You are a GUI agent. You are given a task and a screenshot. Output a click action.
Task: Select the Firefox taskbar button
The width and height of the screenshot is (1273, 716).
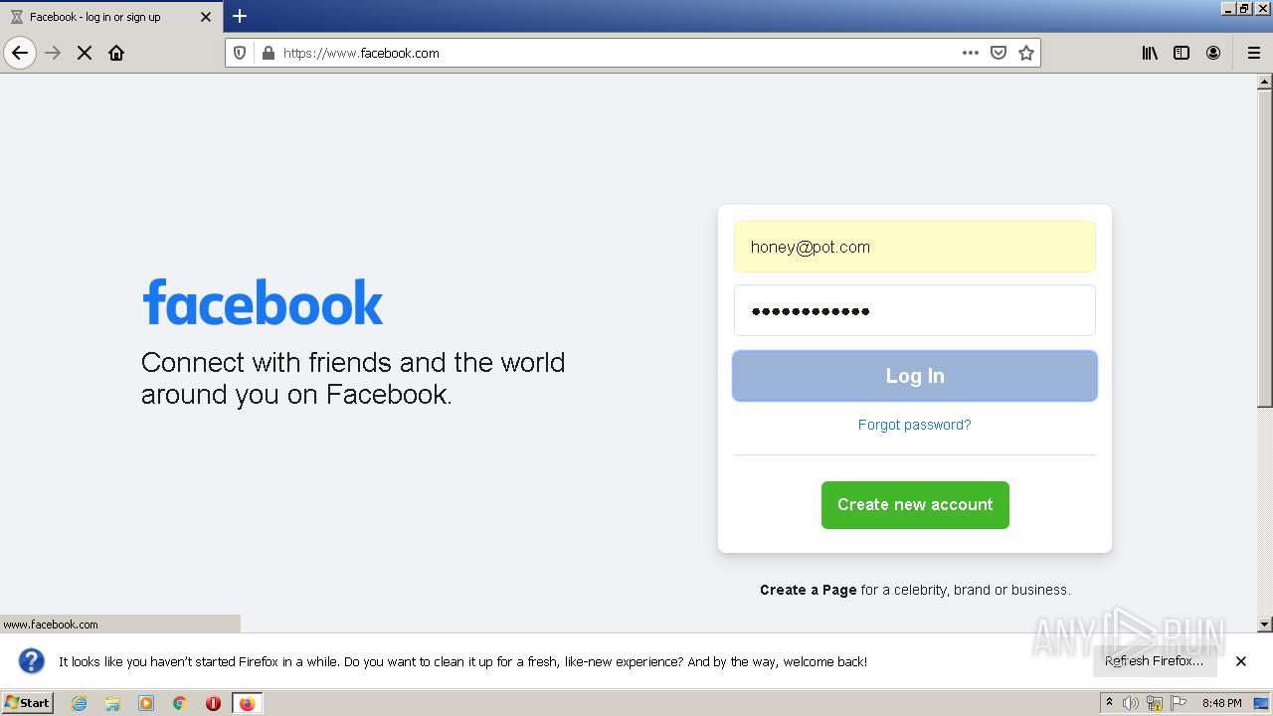tap(247, 703)
